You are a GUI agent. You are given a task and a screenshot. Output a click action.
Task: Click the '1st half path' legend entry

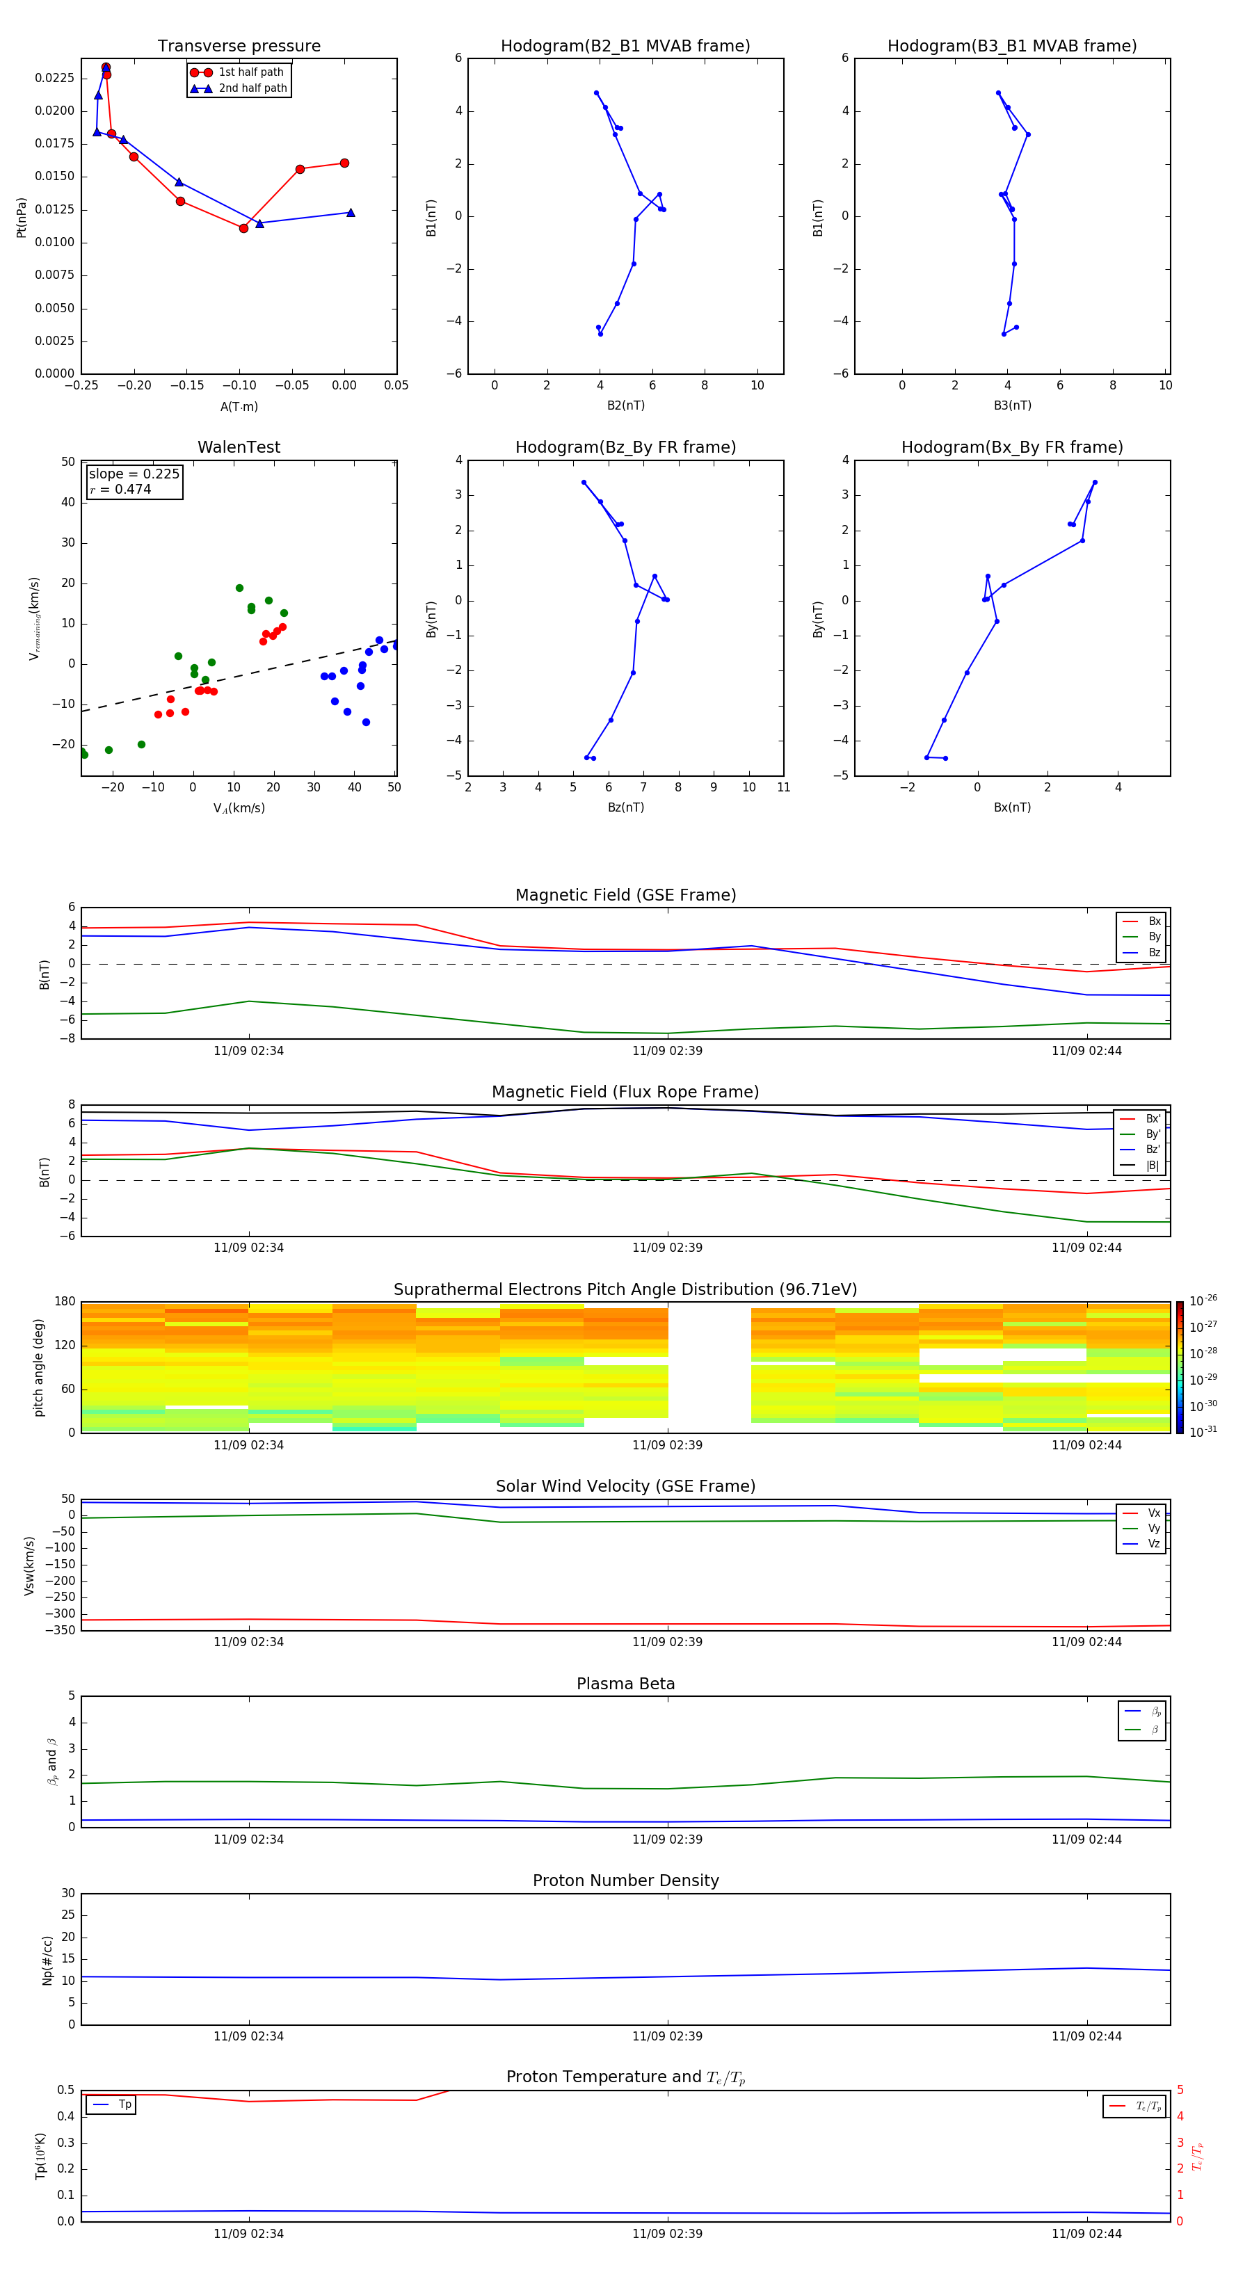tap(238, 72)
